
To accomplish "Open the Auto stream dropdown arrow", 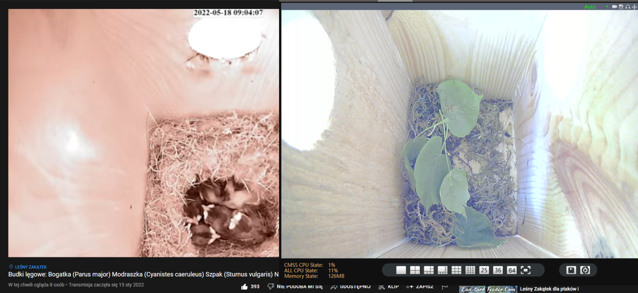I will click(607, 7).
